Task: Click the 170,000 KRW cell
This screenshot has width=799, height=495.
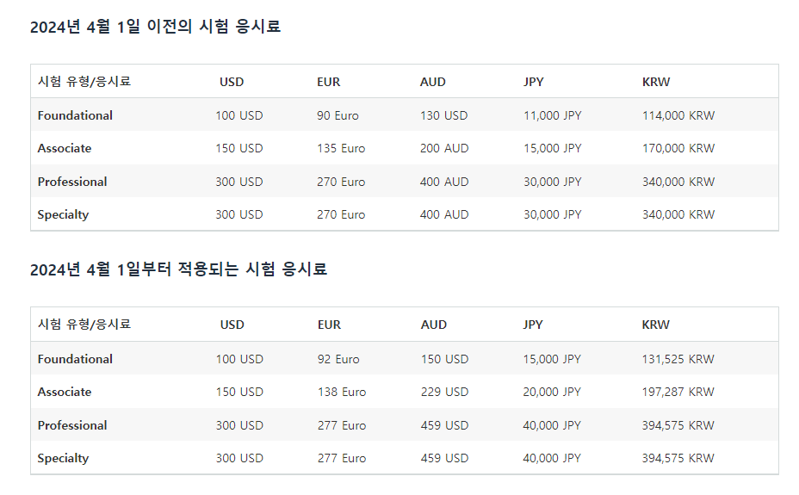Action: point(678,149)
